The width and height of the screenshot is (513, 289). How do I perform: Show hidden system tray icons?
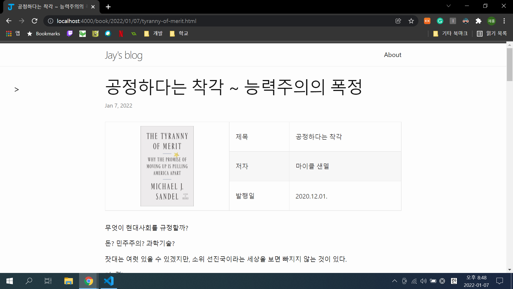coord(394,281)
